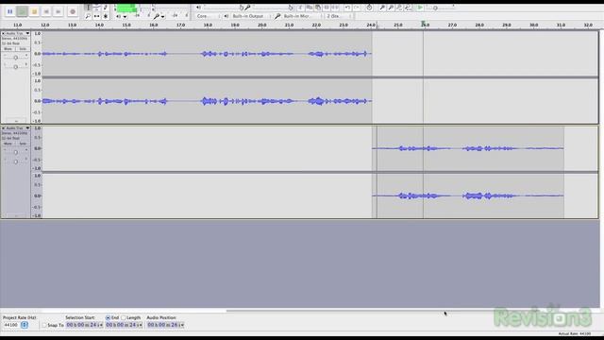Solo the second audio track

[x=23, y=144]
